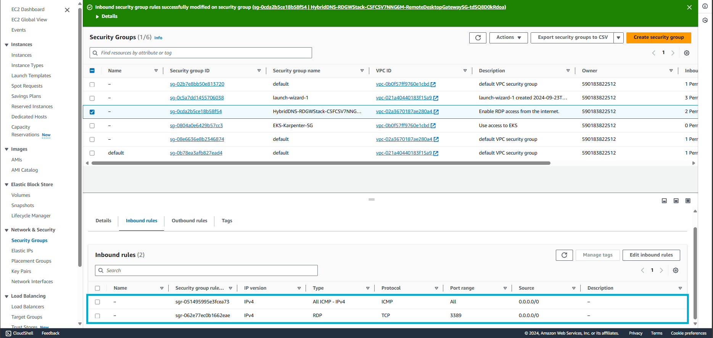This screenshot has height=338, width=713.
Task: Select checkbox for EKS-Karpenter-SG row
Action: pyautogui.click(x=92, y=126)
